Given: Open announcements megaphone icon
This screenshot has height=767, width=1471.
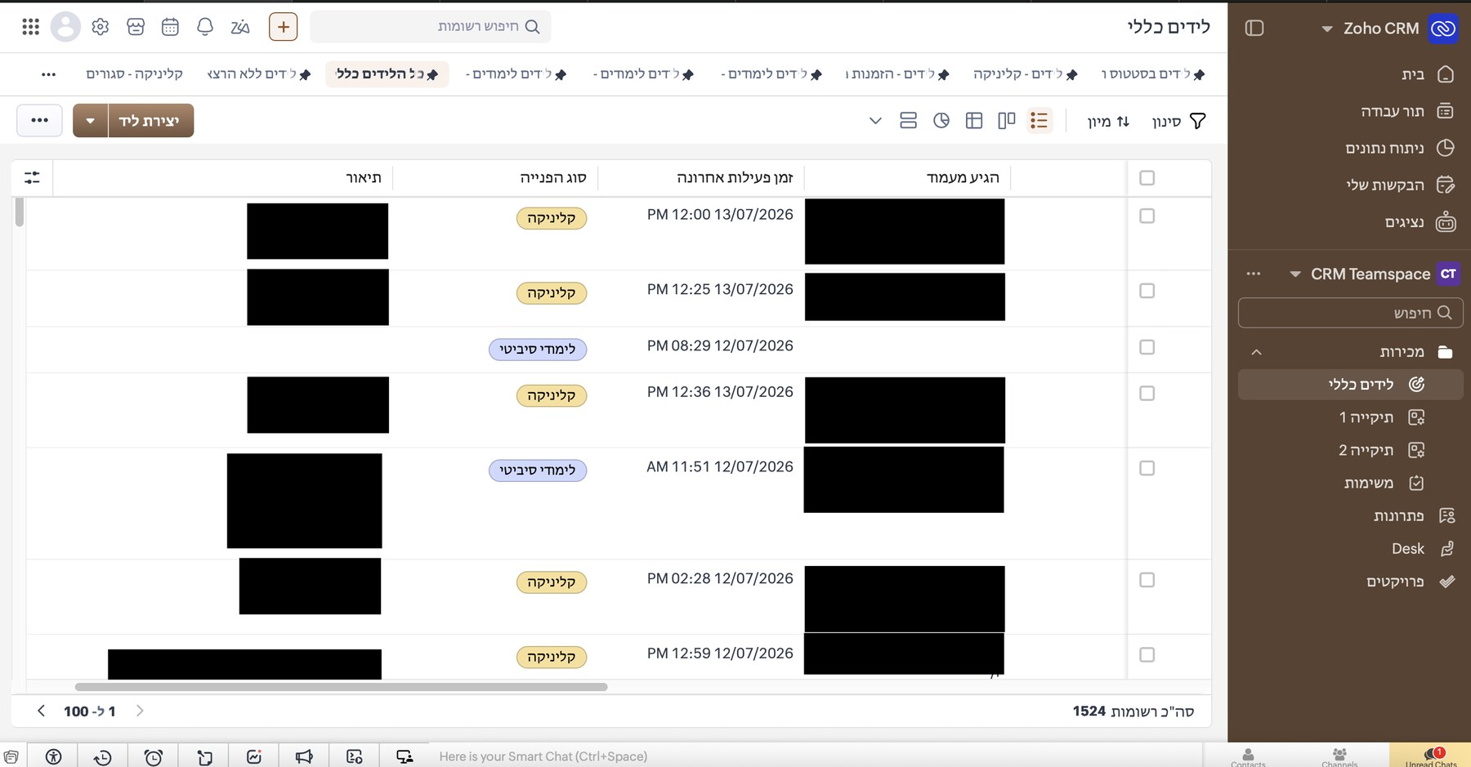Looking at the screenshot, I should [x=304, y=757].
